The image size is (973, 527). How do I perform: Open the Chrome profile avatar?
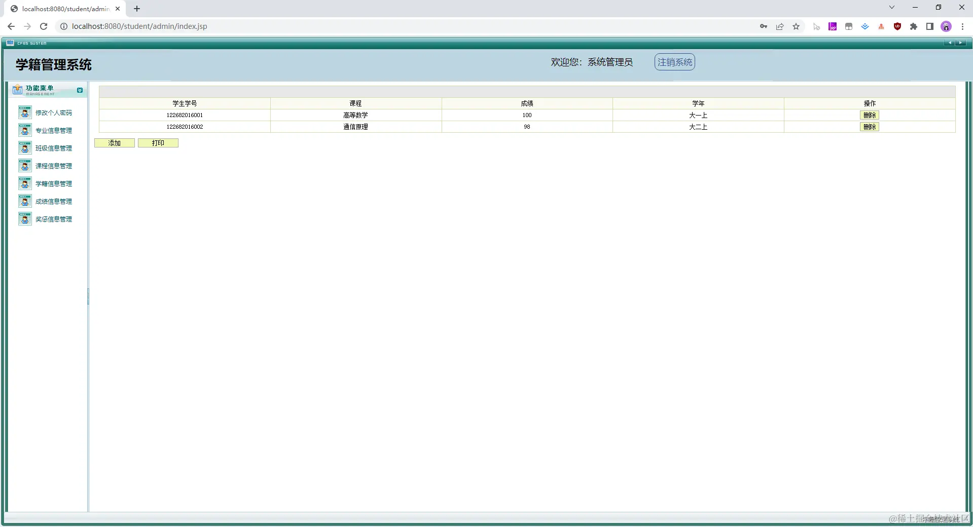(946, 26)
